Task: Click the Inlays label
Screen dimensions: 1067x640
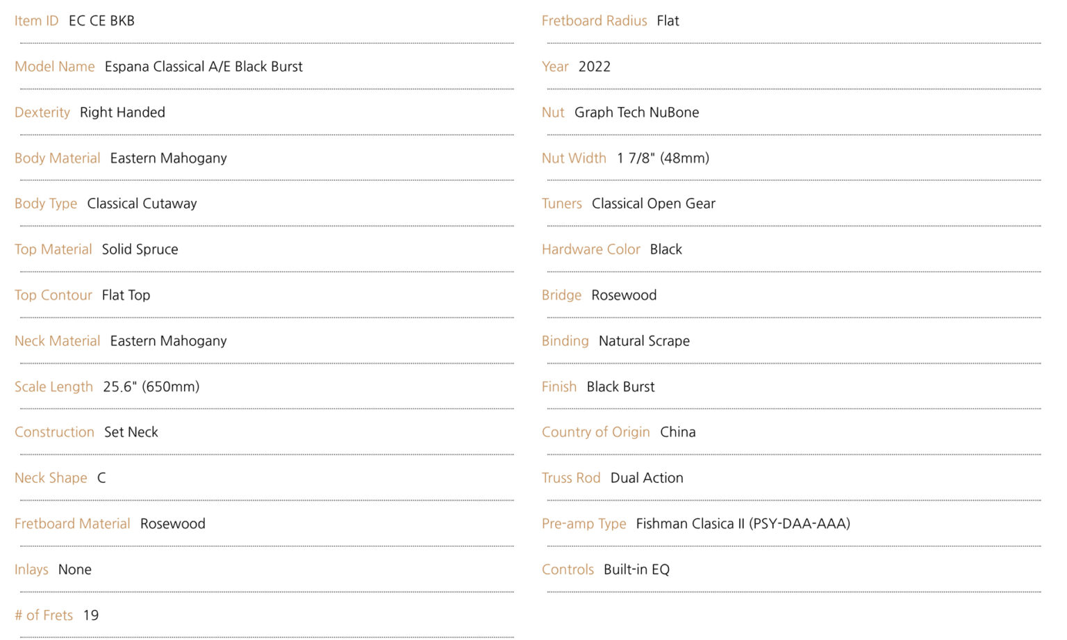Action: click(x=31, y=570)
